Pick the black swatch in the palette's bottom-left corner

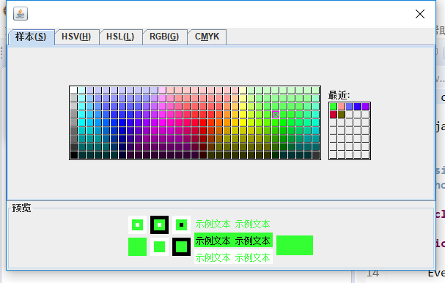click(74, 155)
